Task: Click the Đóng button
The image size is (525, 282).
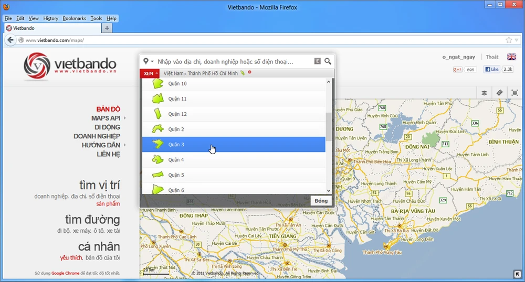Action: tap(321, 201)
